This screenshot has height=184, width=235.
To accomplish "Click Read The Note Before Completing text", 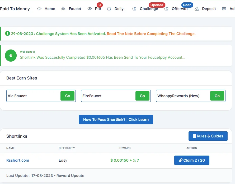I will click(151, 34).
